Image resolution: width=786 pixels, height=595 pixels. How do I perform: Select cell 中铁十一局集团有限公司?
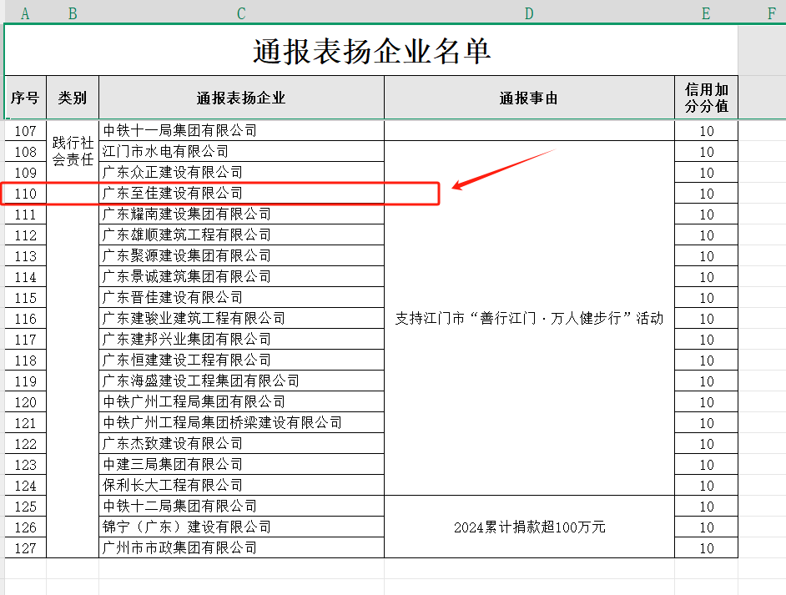(241, 130)
